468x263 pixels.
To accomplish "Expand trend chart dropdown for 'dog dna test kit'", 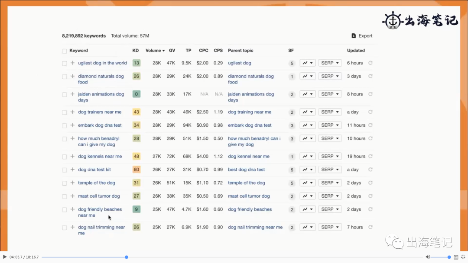I will (x=307, y=170).
